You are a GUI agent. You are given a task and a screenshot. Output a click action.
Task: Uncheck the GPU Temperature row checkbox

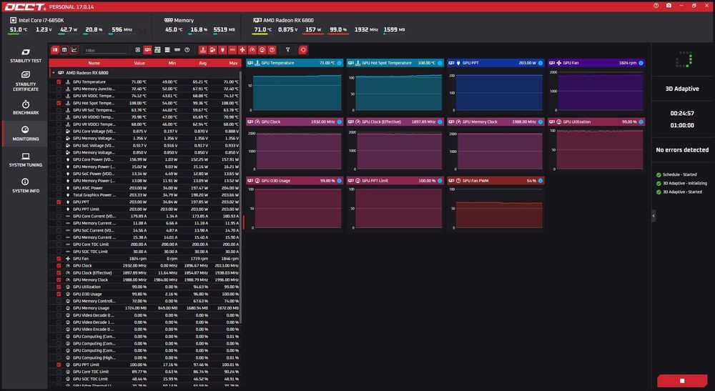point(59,81)
